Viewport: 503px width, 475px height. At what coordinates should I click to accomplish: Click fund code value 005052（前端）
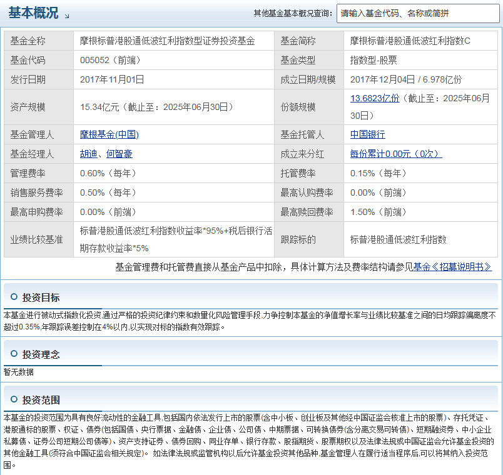(x=110, y=60)
